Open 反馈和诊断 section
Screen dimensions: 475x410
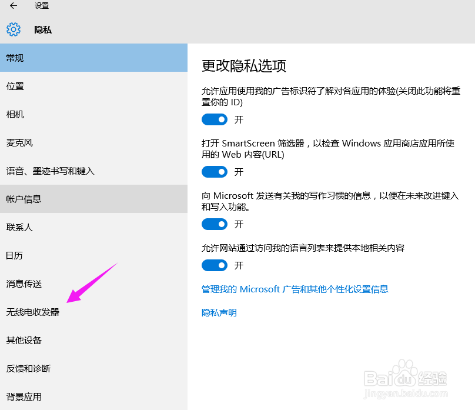click(93, 368)
